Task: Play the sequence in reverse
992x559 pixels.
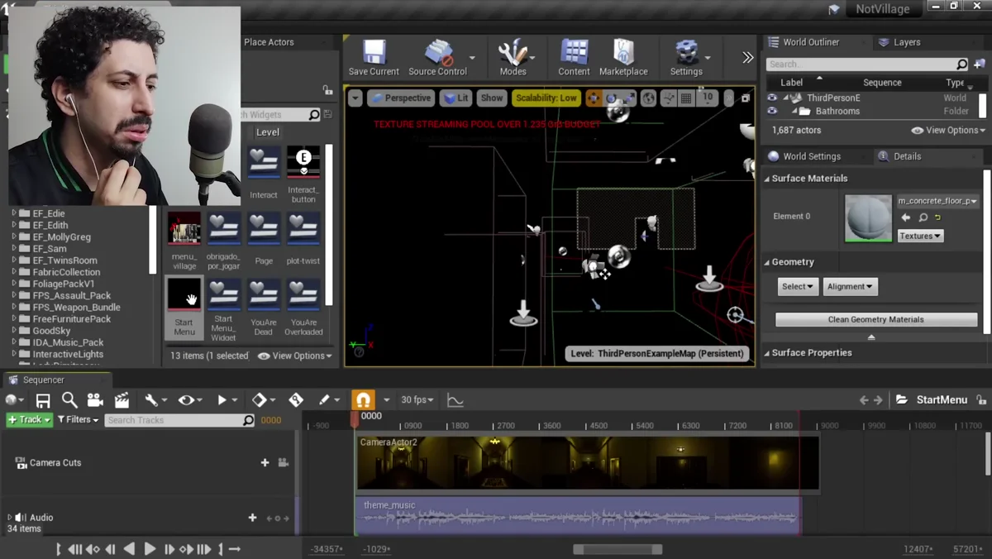Action: (129, 549)
